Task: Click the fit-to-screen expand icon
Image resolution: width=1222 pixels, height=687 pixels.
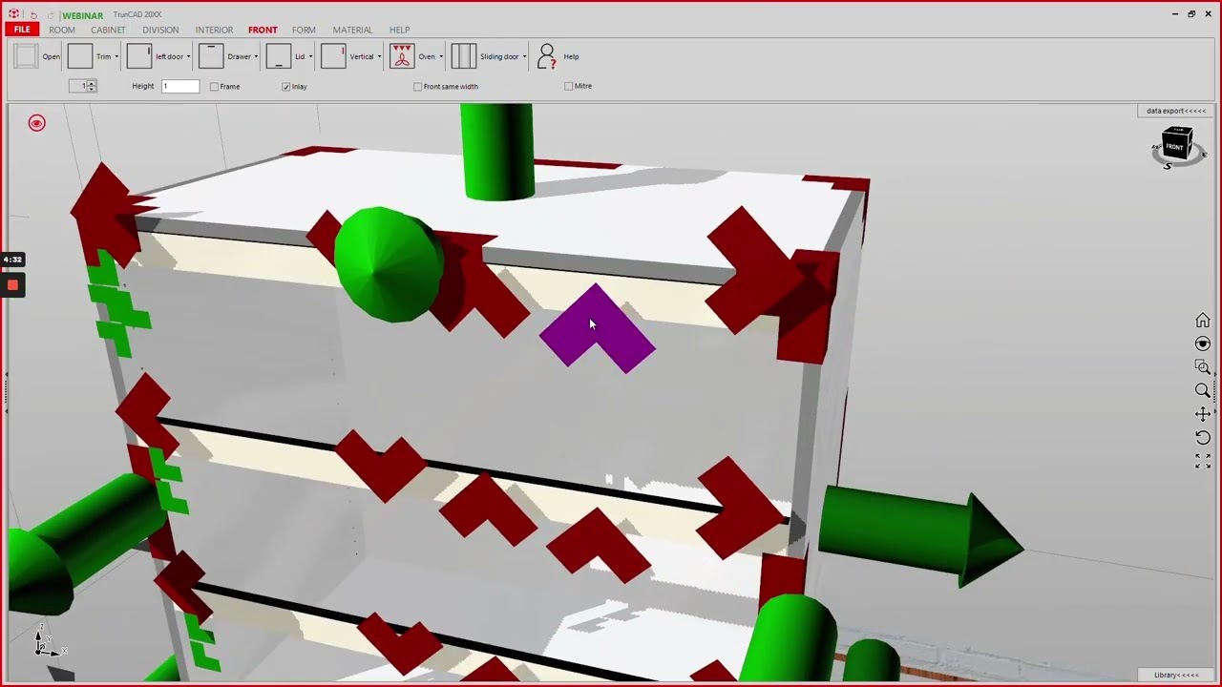Action: [1203, 461]
